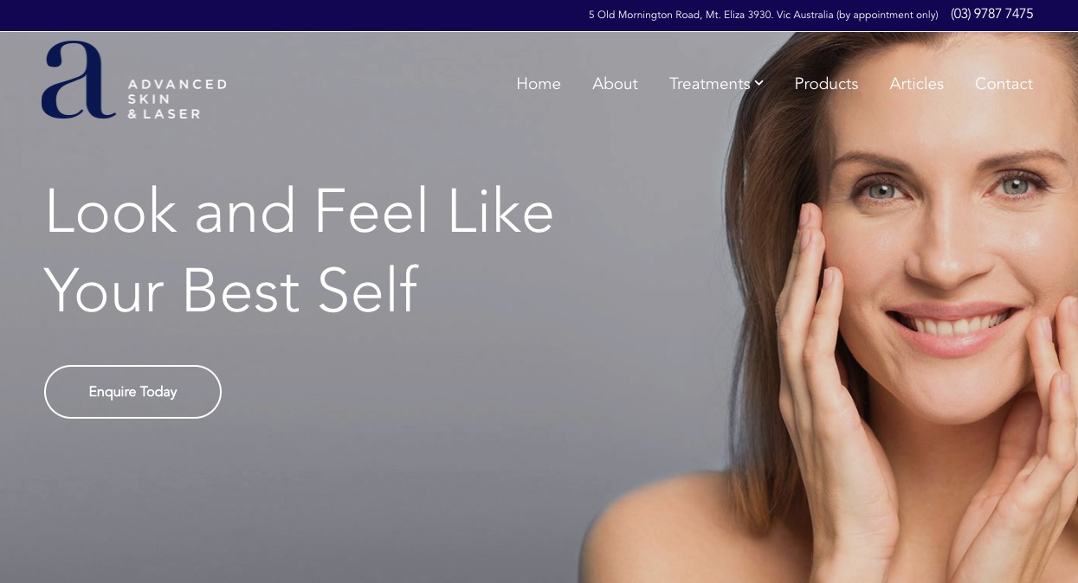This screenshot has height=583, width=1078.
Task: Select Contact in the navigation
Action: [1004, 84]
